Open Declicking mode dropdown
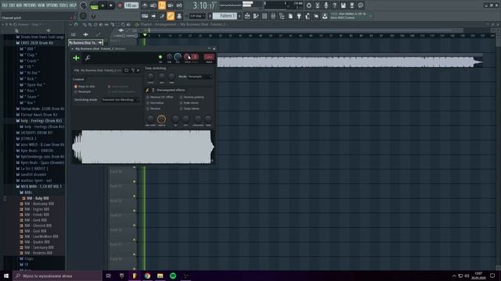This screenshot has height=281, width=501. tap(120, 100)
